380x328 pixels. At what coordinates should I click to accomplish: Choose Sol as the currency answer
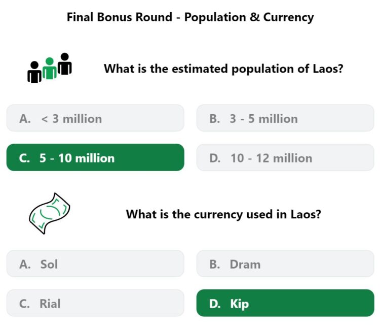coord(95,264)
